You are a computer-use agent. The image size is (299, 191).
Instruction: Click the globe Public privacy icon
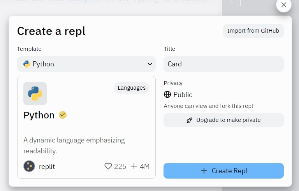[167, 94]
